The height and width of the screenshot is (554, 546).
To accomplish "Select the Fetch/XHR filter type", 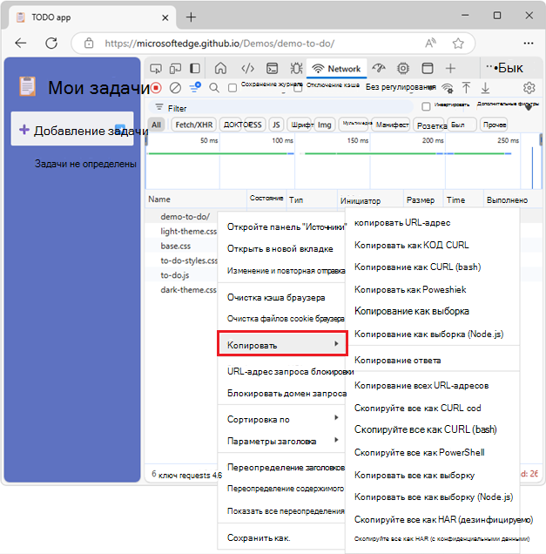I will click(194, 125).
